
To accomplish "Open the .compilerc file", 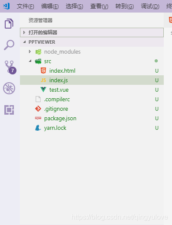I will point(92,99).
